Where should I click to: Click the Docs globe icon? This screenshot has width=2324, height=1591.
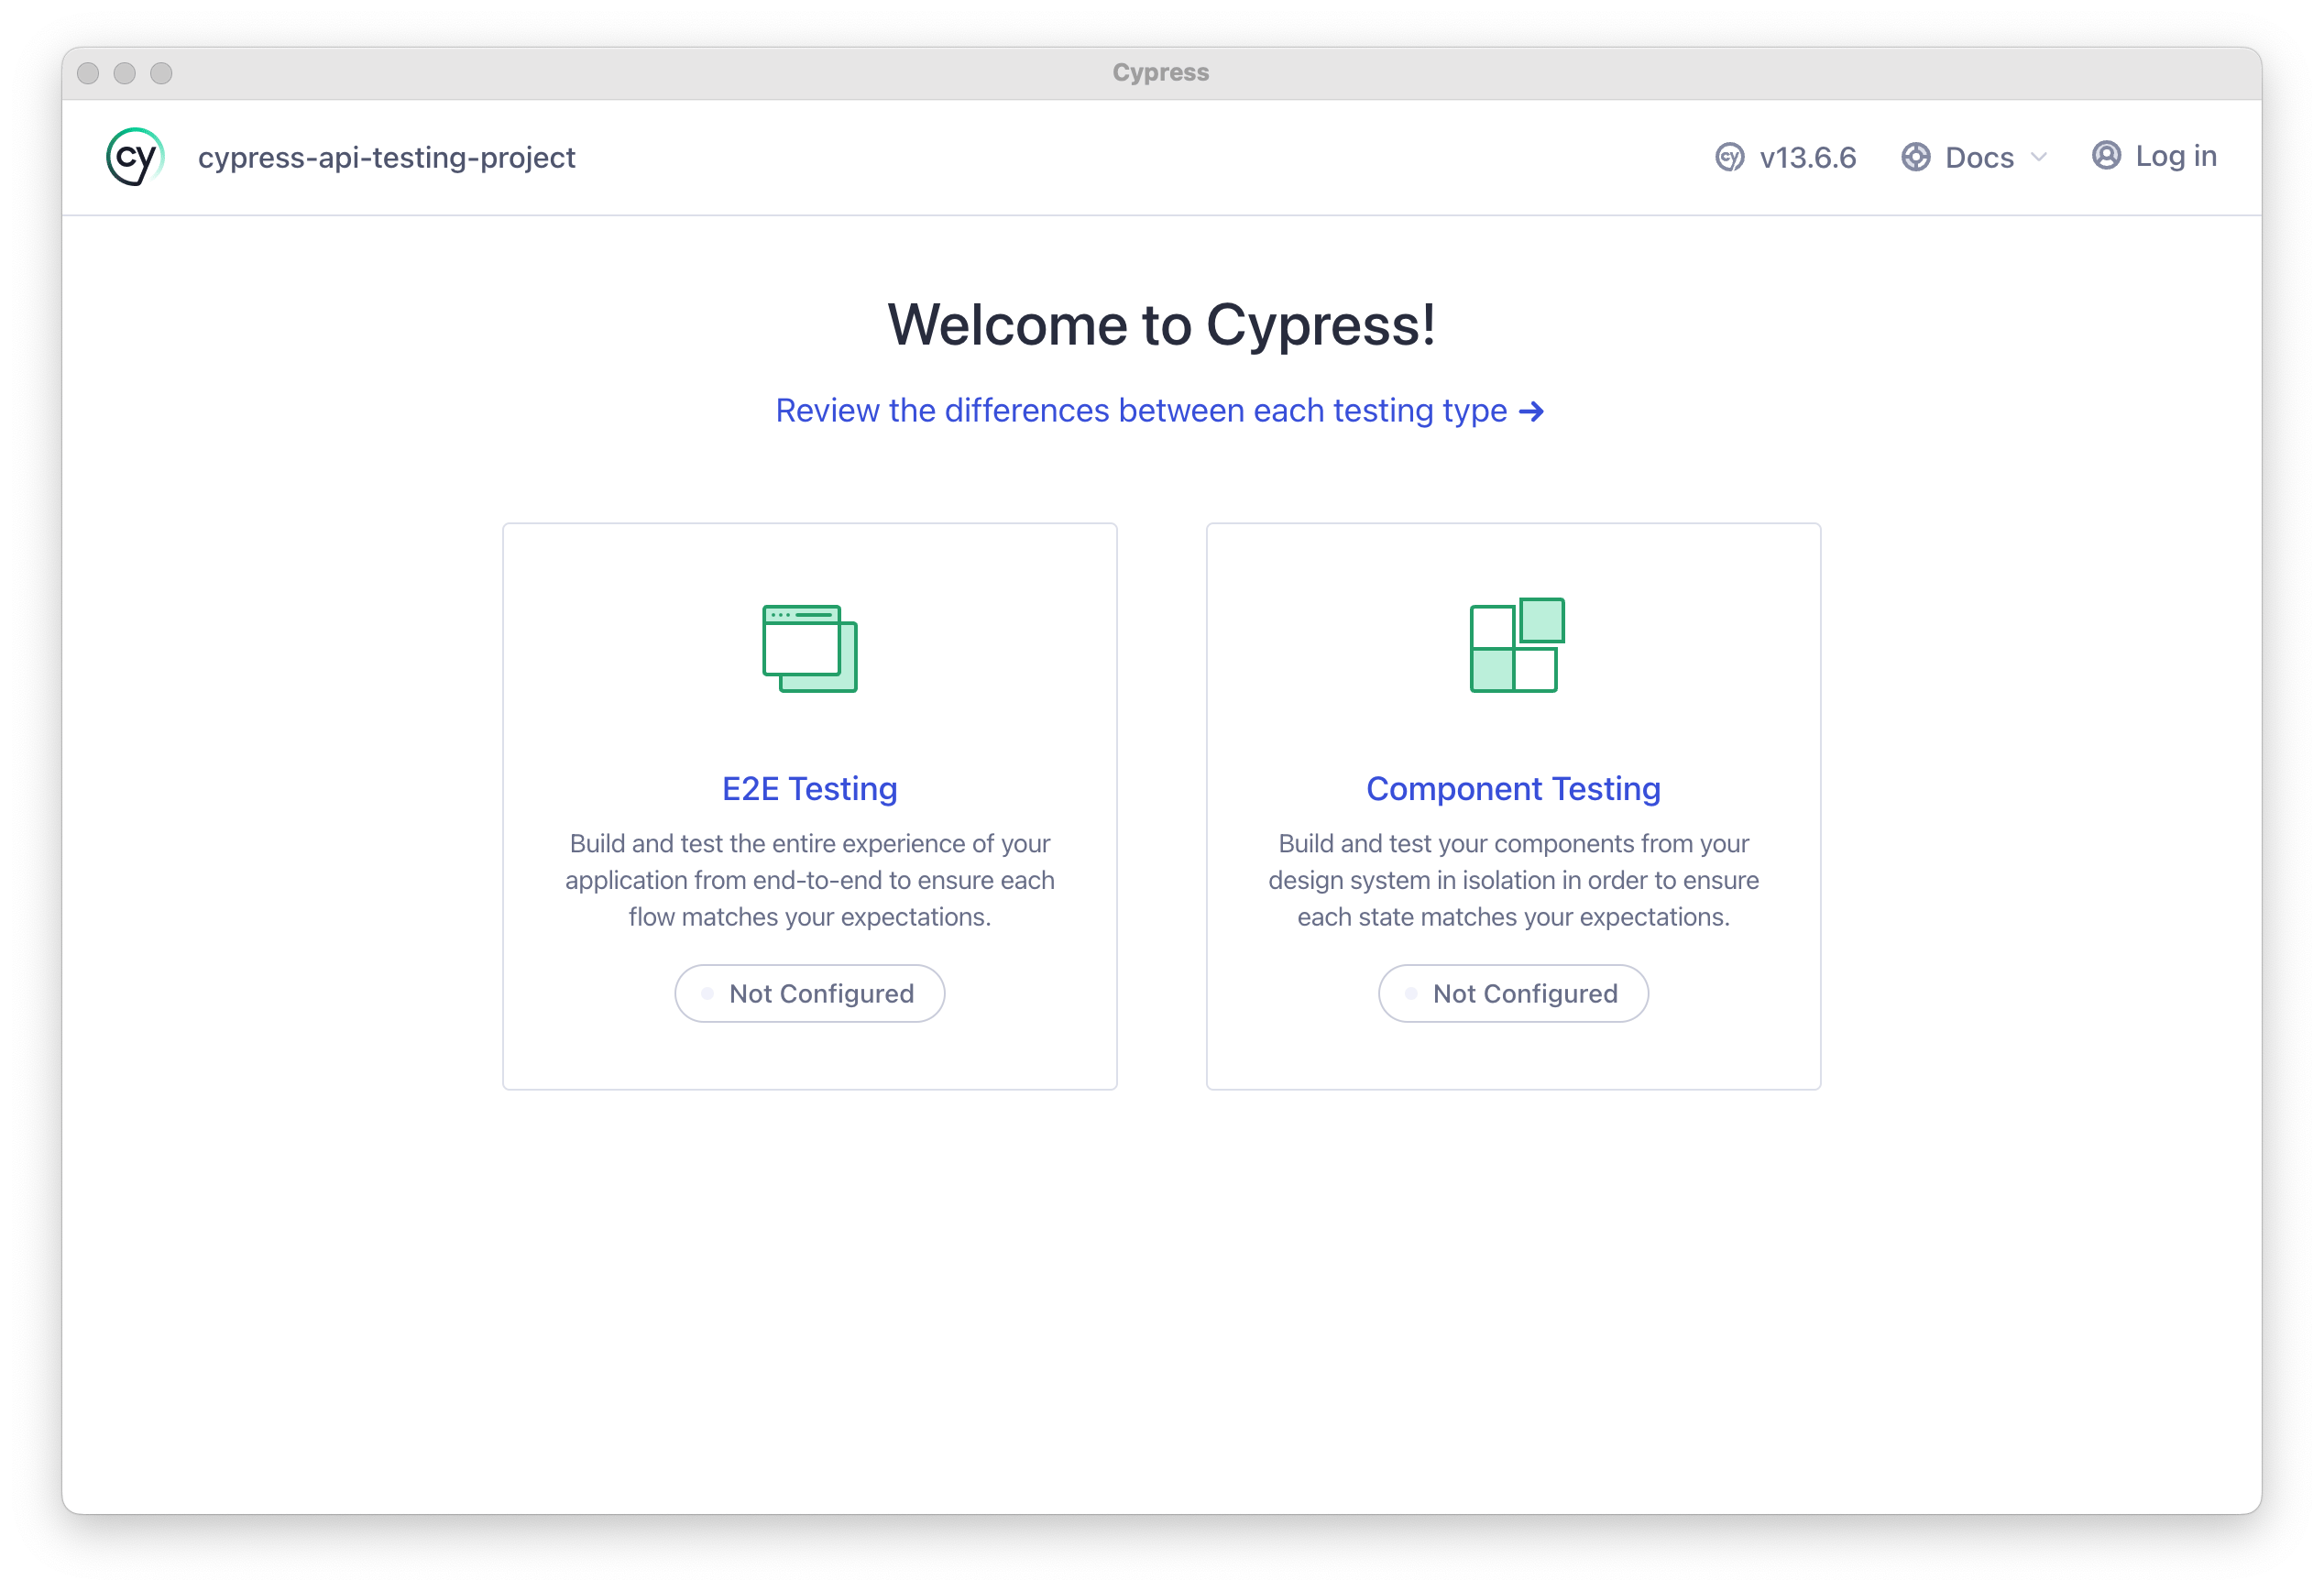1916,157
